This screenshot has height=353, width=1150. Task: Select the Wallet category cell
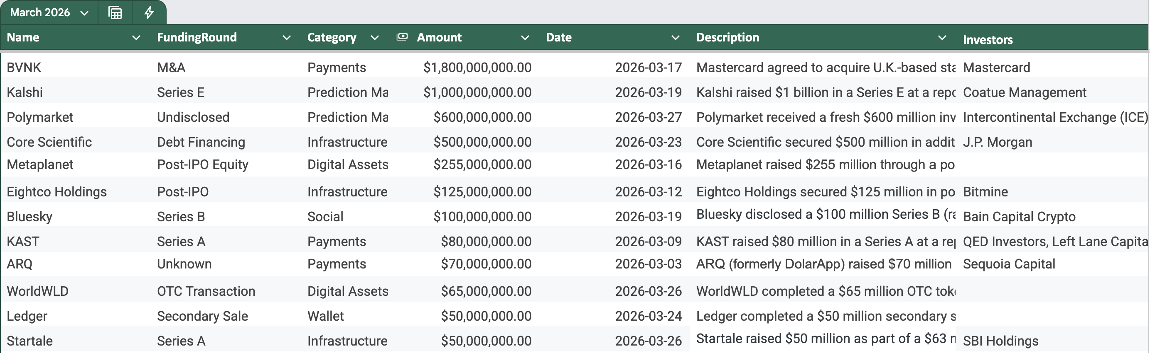click(325, 317)
